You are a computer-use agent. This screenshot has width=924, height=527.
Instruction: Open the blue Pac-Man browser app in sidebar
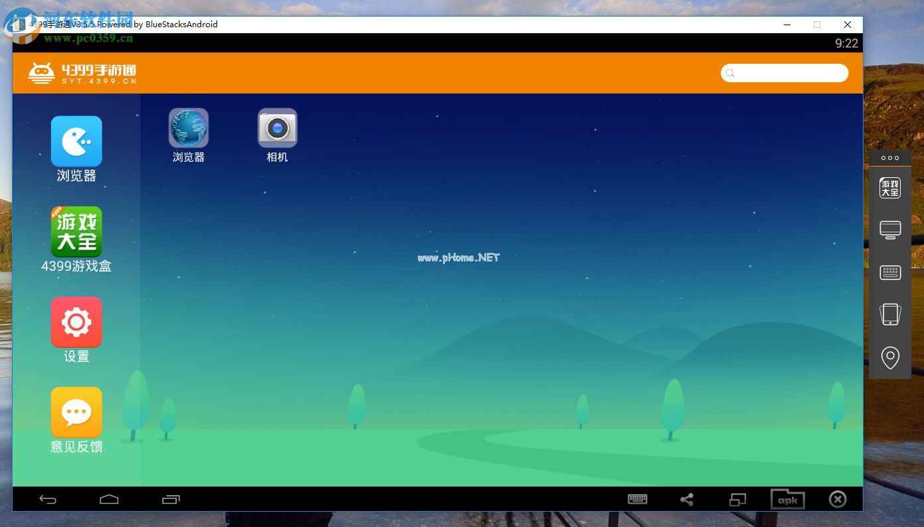point(76,141)
